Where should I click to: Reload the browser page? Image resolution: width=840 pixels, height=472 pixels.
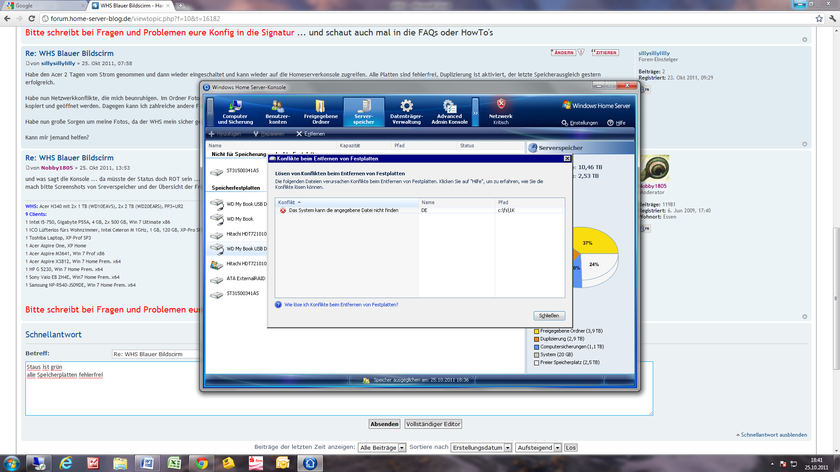click(31, 18)
